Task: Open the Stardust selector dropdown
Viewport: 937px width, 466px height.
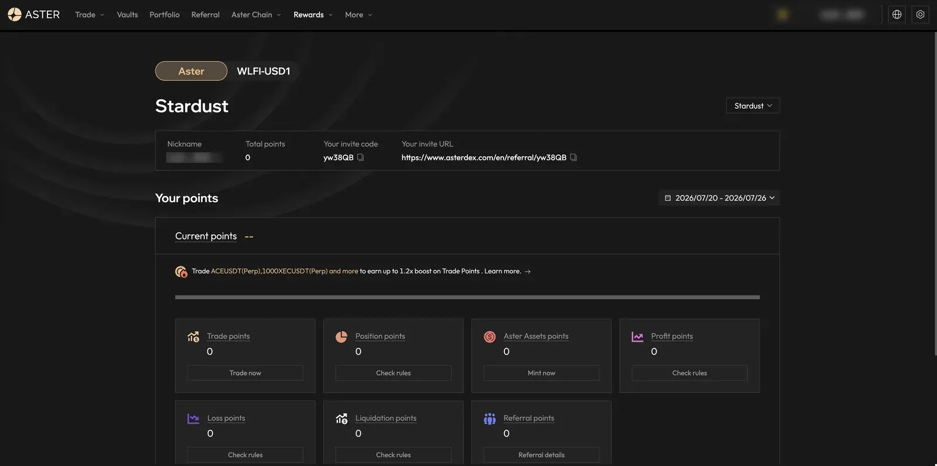Action: click(x=753, y=106)
